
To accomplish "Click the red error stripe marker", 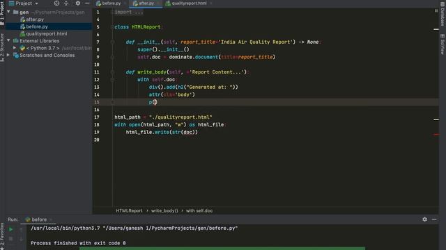I will pyautogui.click(x=436, y=135).
